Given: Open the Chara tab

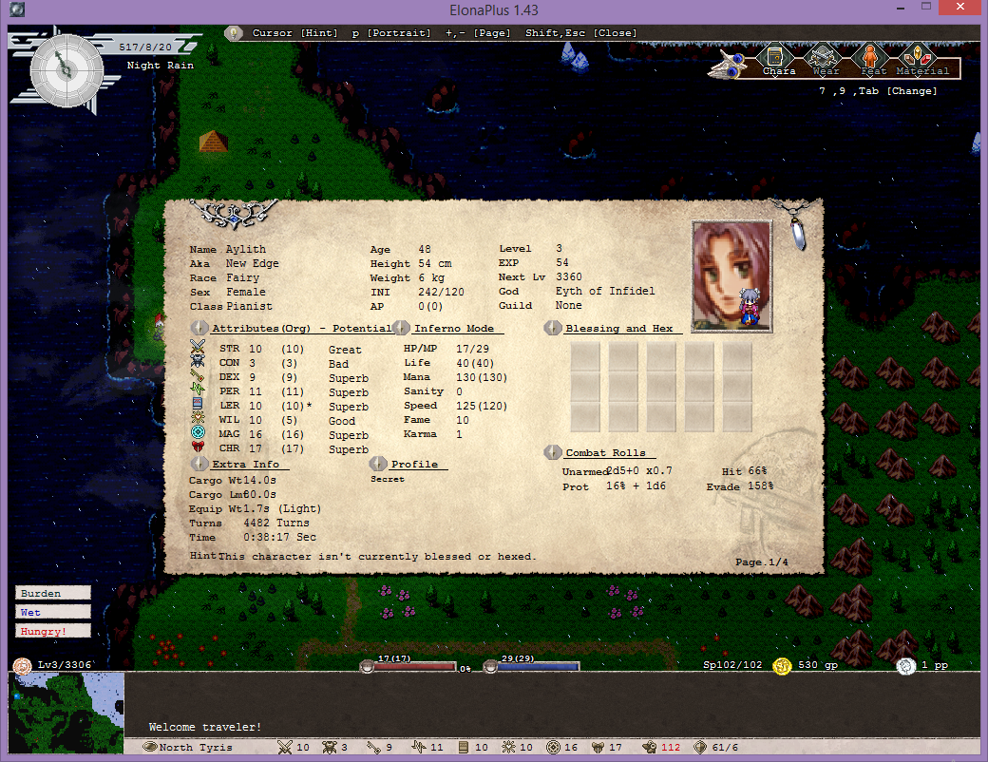Looking at the screenshot, I should click(x=777, y=61).
